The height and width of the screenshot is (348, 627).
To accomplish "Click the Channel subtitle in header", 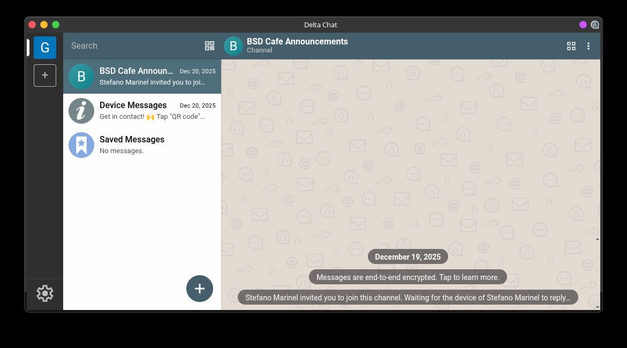I will 259,50.
